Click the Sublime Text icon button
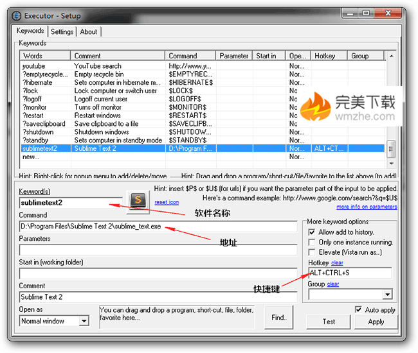 [x=138, y=202]
